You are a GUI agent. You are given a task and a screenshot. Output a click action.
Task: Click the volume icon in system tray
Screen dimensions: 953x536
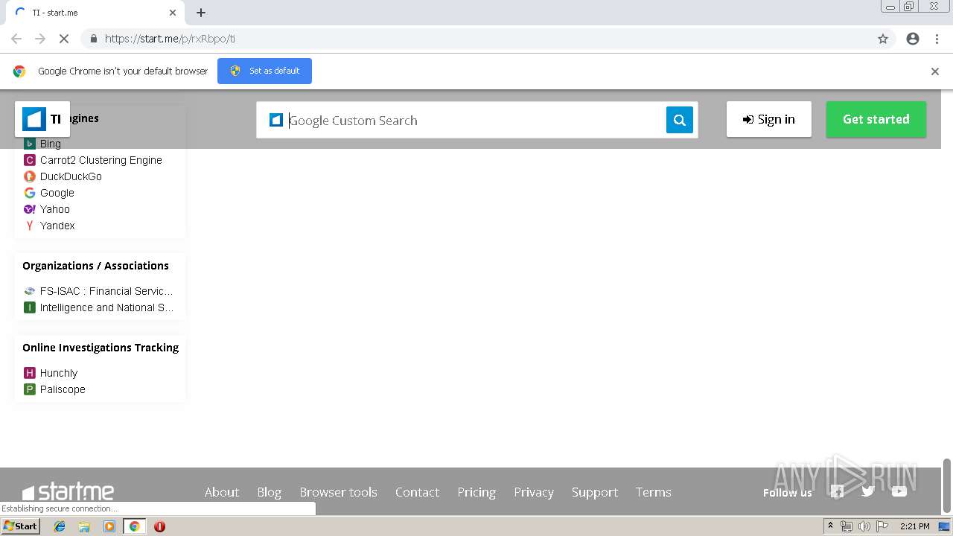pyautogui.click(x=864, y=526)
